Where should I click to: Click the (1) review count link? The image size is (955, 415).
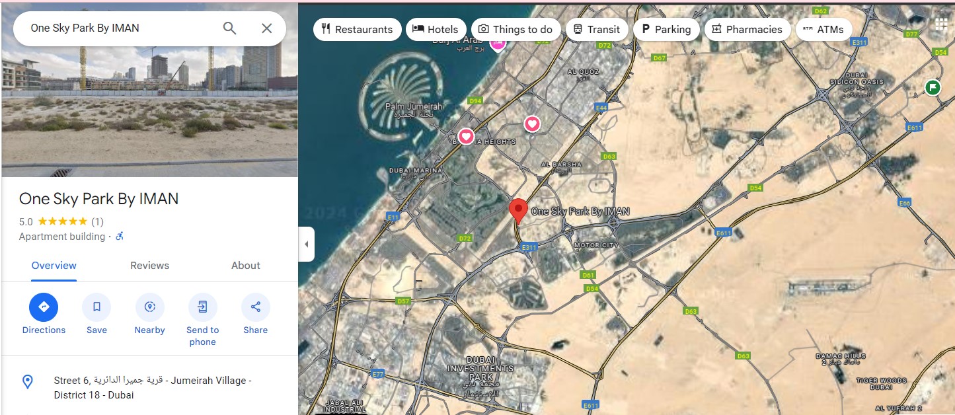pos(97,221)
